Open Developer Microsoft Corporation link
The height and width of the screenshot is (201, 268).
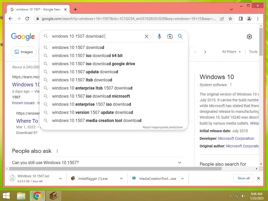tap(236, 138)
